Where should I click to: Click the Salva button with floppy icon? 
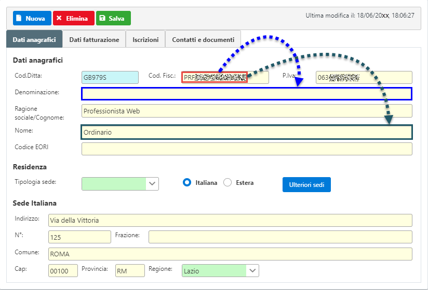[113, 18]
